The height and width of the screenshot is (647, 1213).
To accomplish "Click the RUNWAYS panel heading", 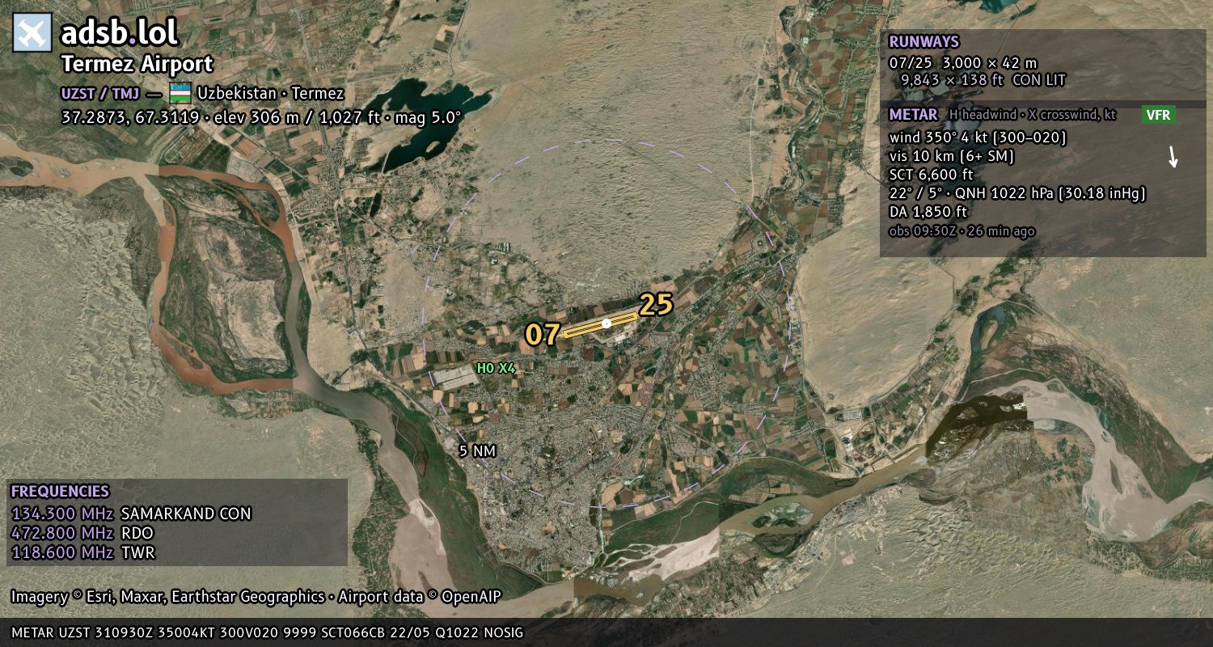I will pos(923,42).
